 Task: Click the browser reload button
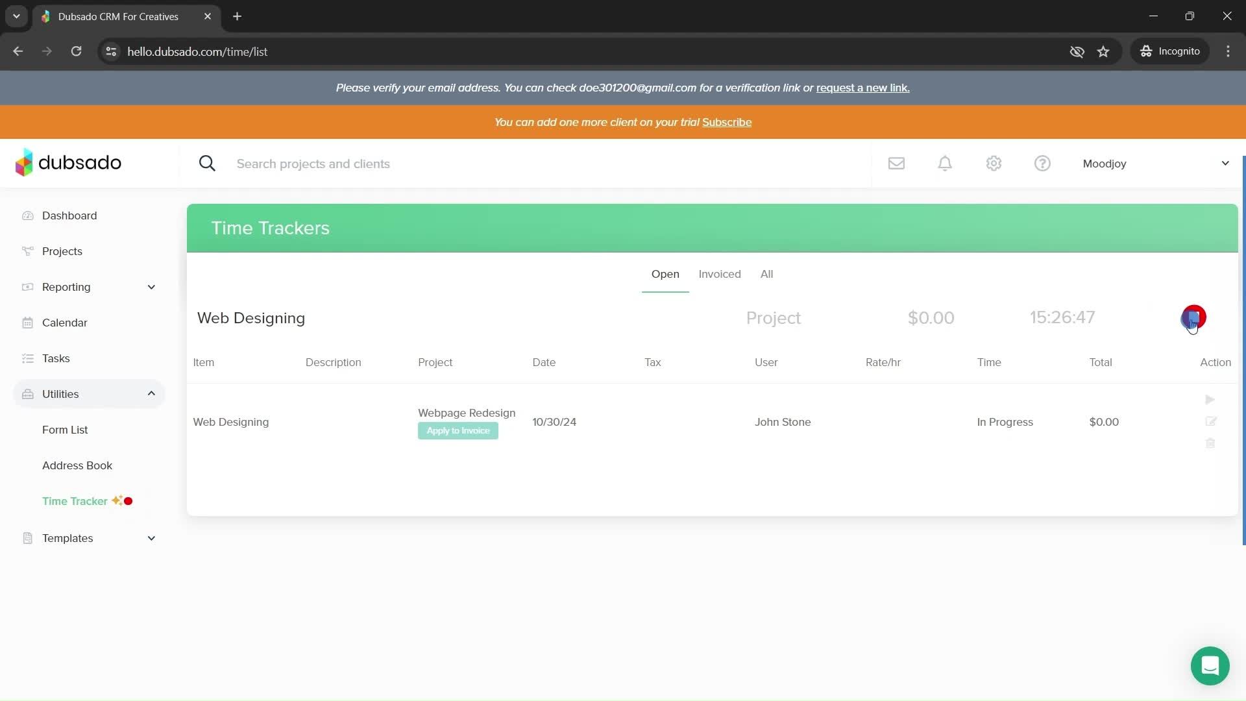pos(76,51)
